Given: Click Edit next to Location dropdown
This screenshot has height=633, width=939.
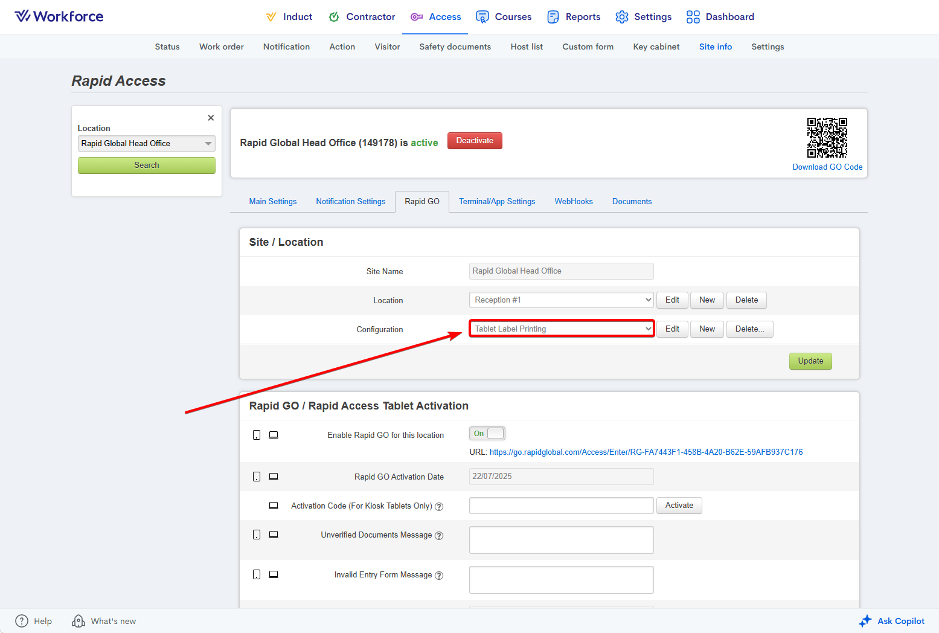Looking at the screenshot, I should (x=672, y=300).
